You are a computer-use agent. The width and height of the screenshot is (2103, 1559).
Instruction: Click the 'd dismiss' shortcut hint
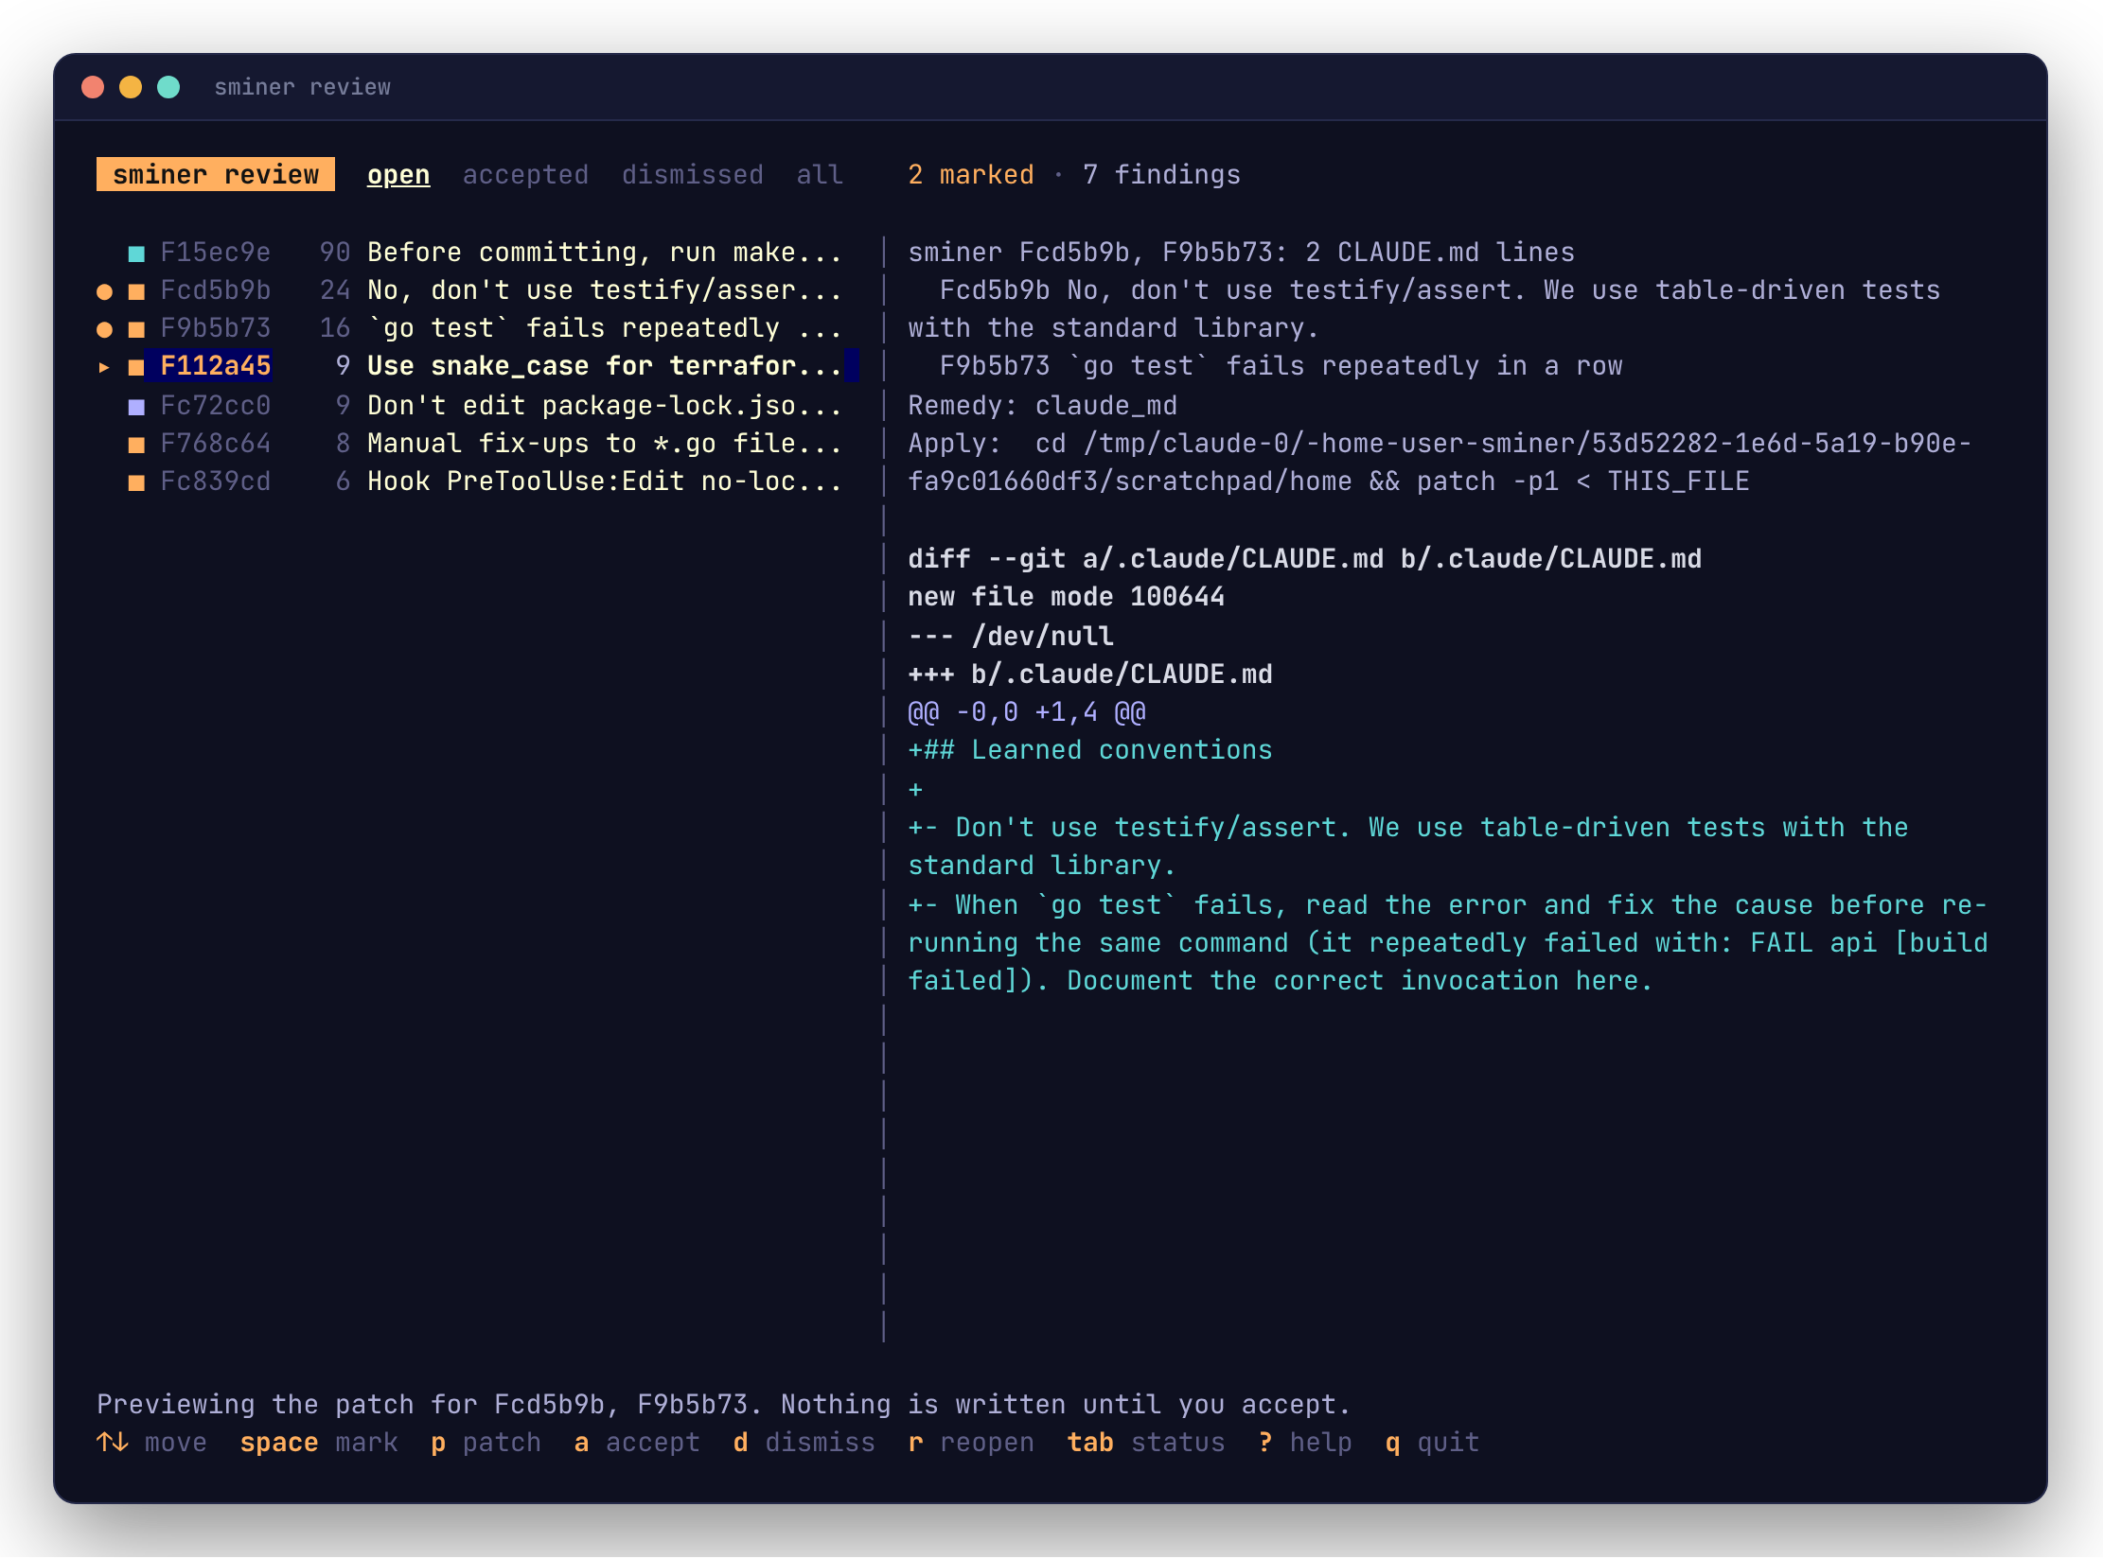coord(804,1443)
